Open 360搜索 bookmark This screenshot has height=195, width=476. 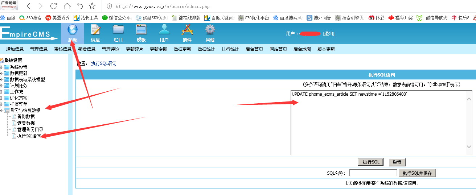point(30,18)
